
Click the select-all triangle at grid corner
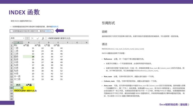pyautogui.click(x=12, y=42)
